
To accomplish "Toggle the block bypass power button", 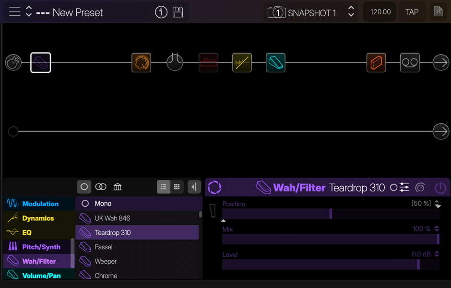I will coord(440,188).
